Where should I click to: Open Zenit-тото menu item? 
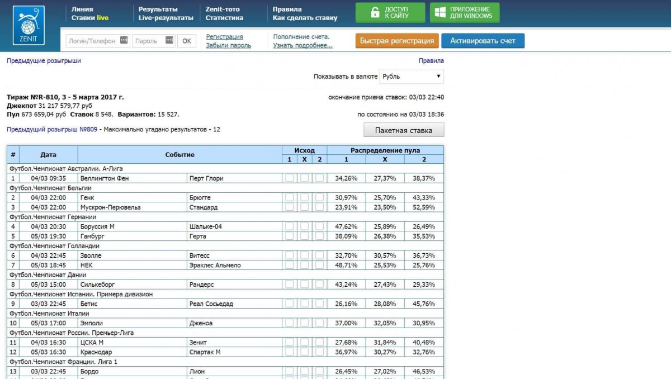(222, 9)
